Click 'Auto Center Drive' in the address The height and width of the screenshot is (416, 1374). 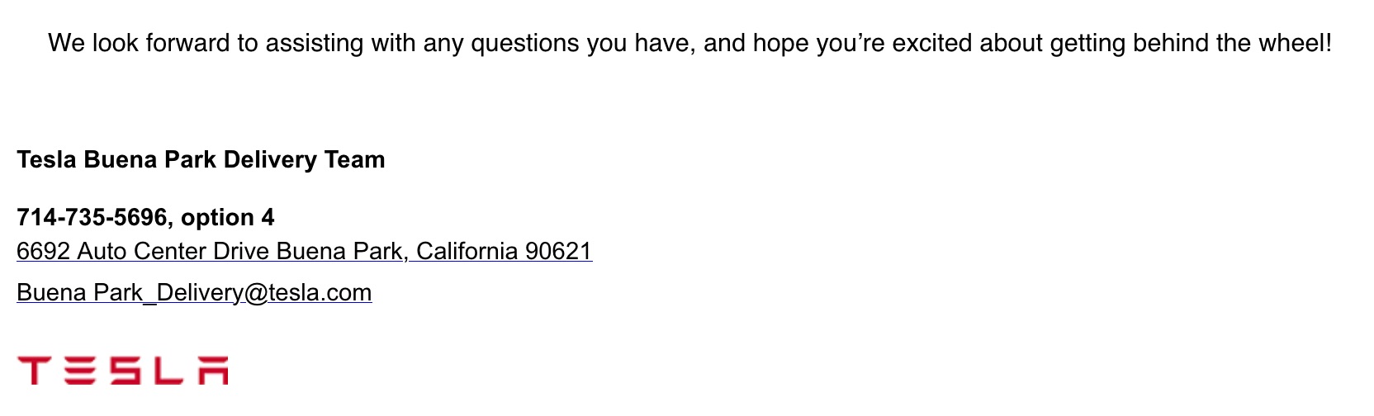coord(173,251)
